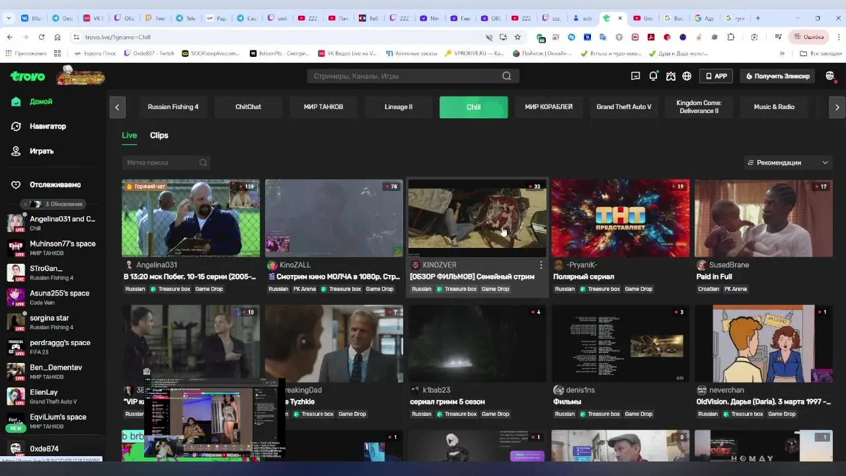The image size is (846, 476).
Task: Open the KinoZALL stream thumbnail
Action: pos(334,218)
